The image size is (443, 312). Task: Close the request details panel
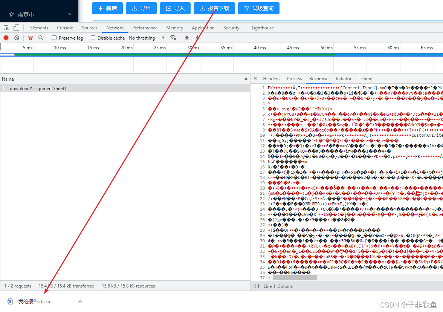(x=255, y=78)
